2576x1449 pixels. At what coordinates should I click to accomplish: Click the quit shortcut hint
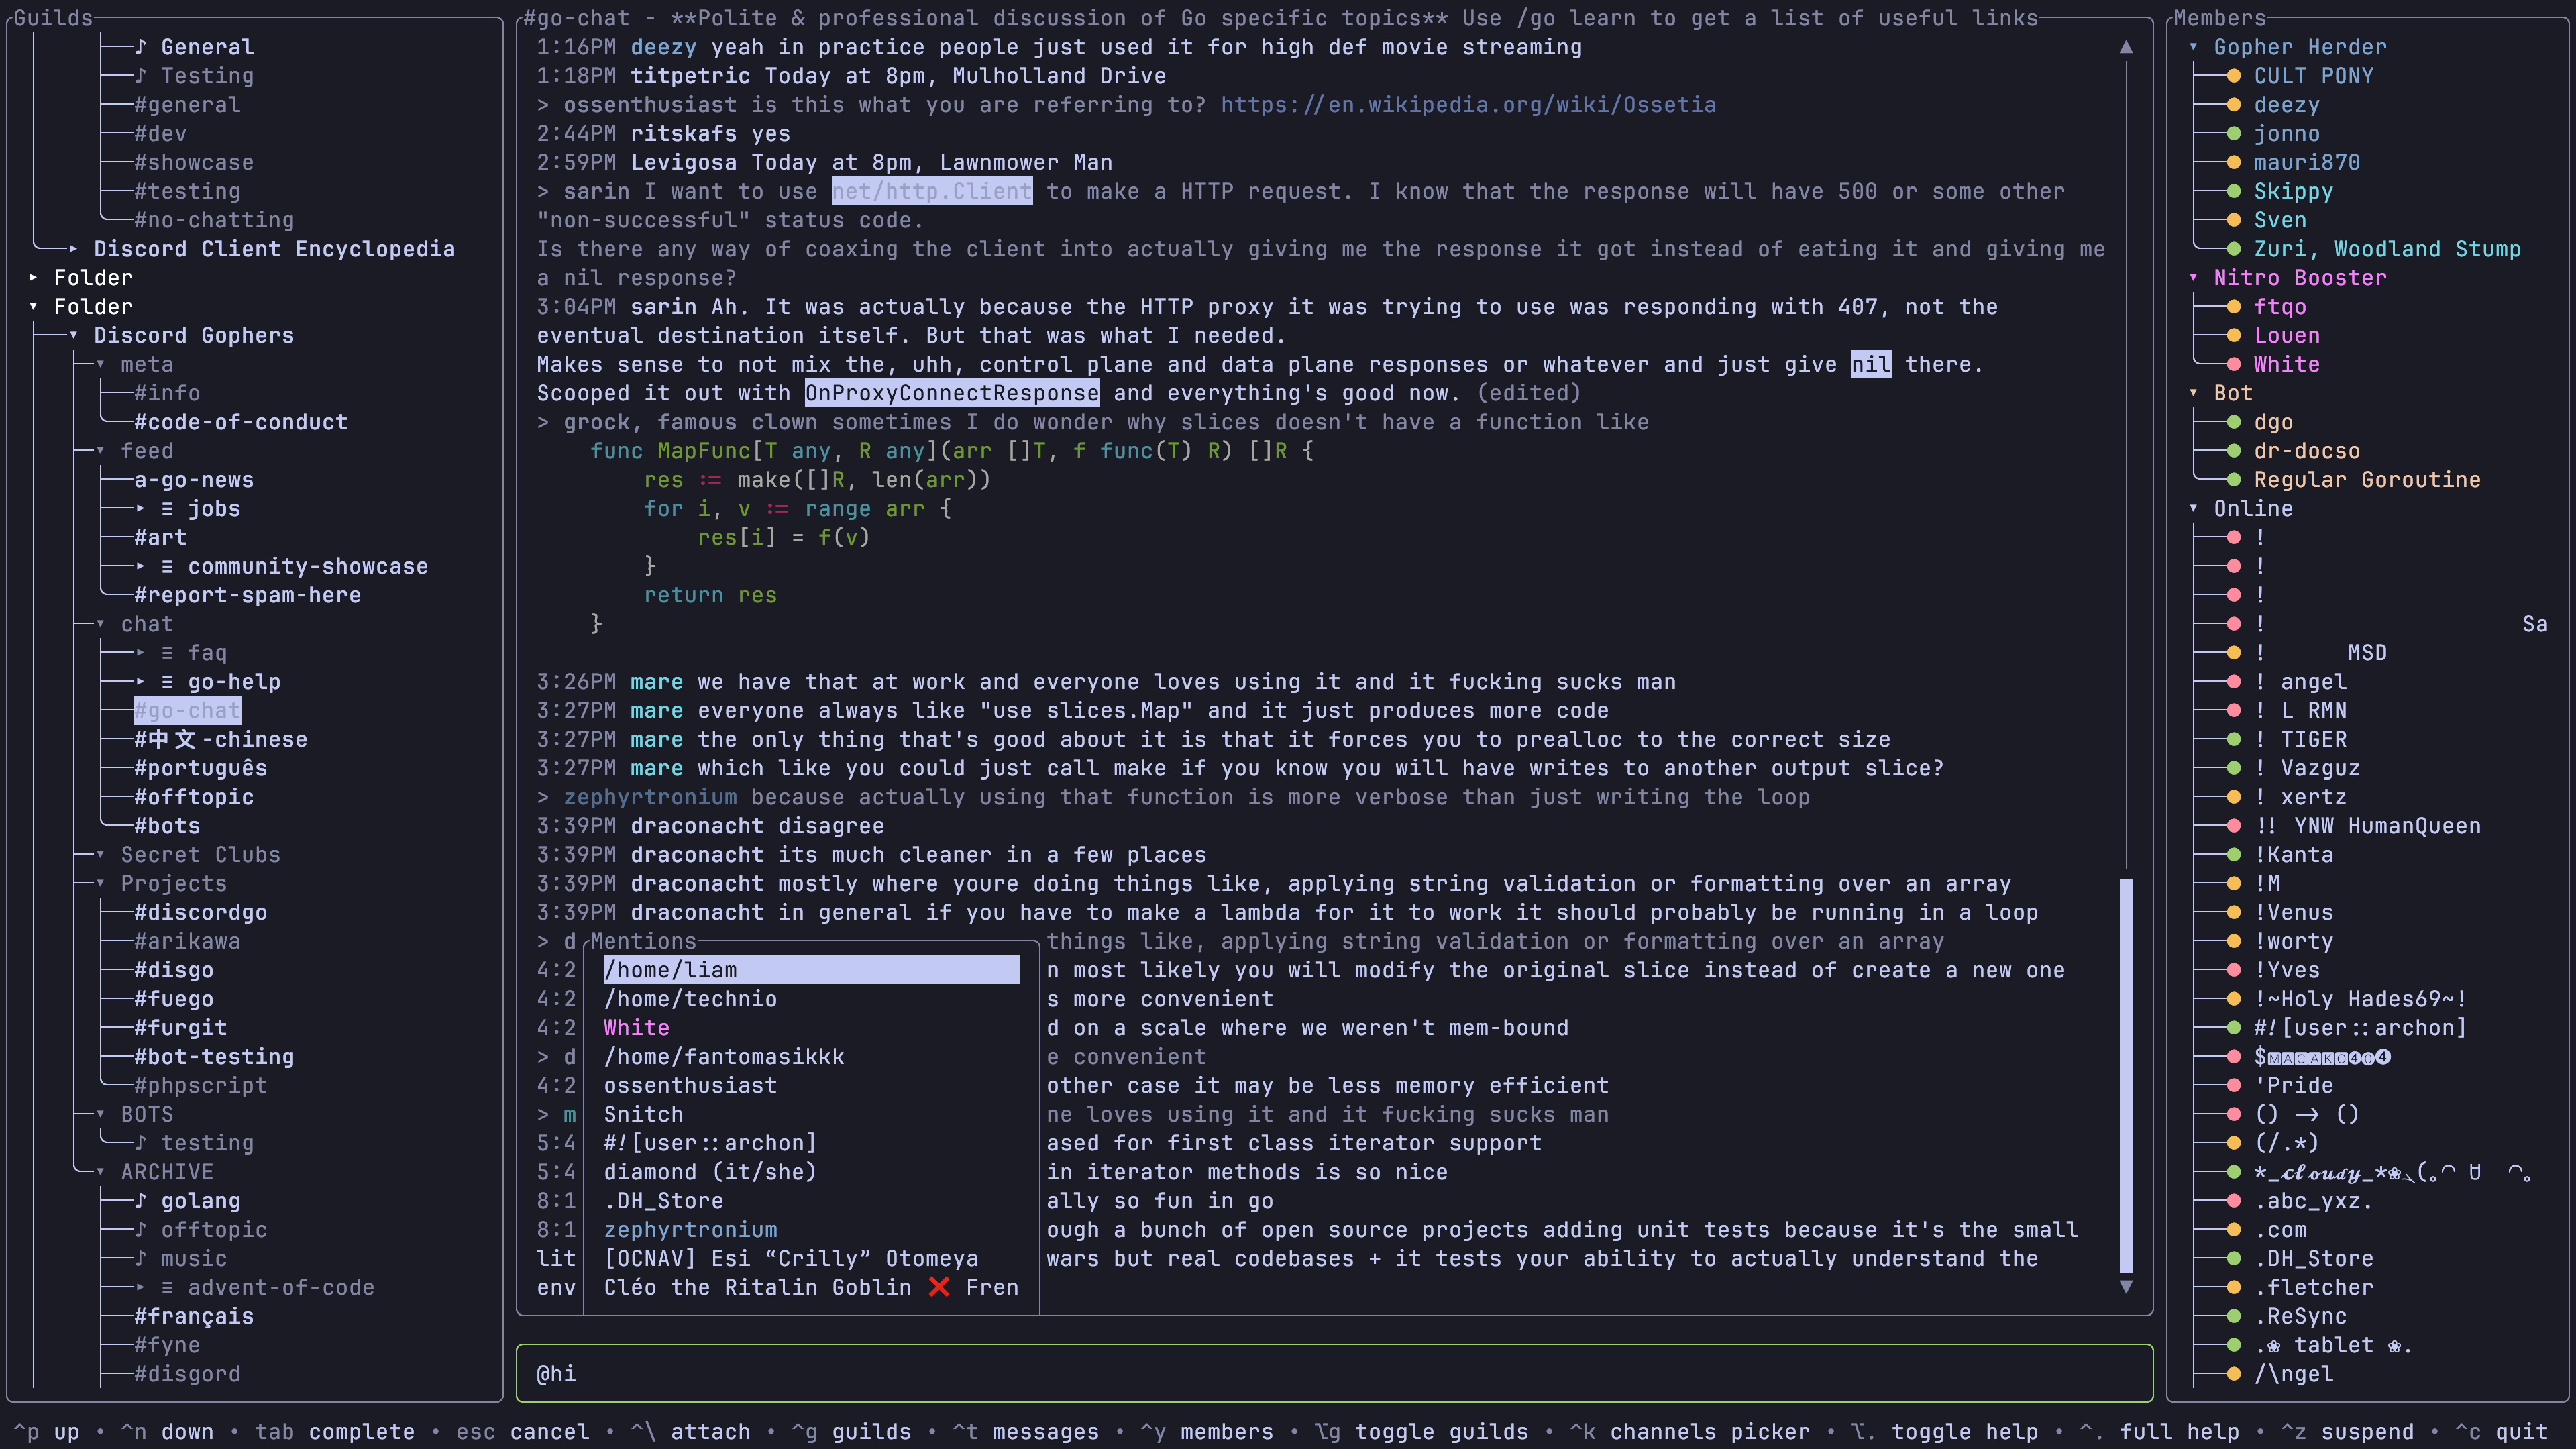tap(2501, 1432)
